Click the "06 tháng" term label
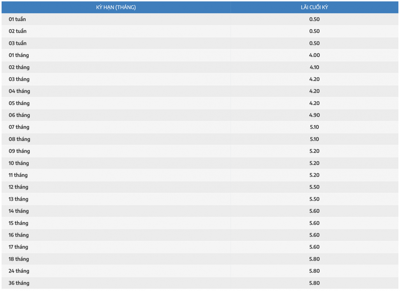The image size is (400, 291). point(19,115)
